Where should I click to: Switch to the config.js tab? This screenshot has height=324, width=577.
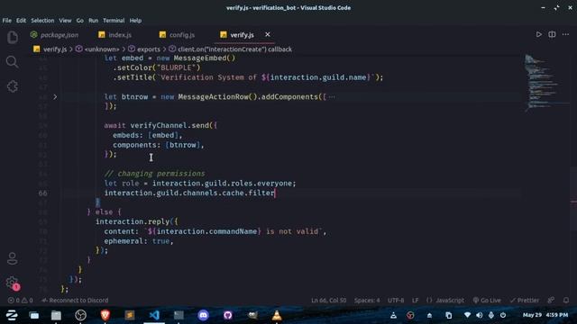(x=177, y=35)
